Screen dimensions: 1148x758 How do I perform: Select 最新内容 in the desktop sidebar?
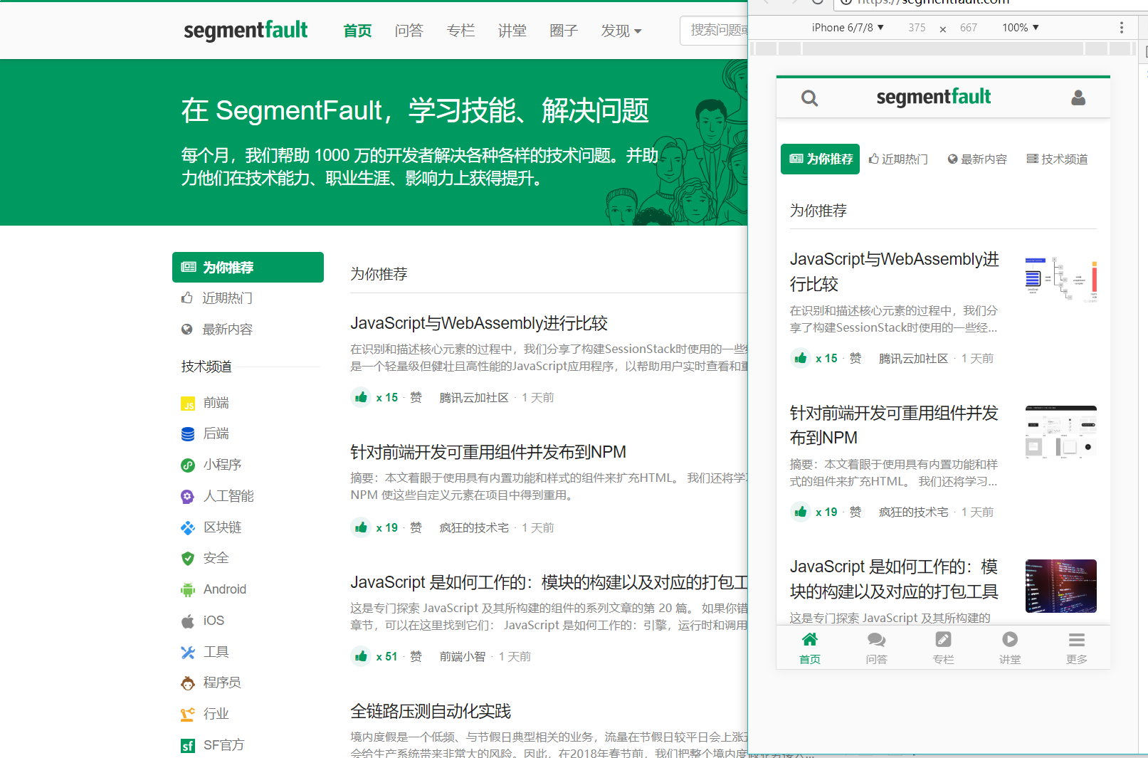218,330
